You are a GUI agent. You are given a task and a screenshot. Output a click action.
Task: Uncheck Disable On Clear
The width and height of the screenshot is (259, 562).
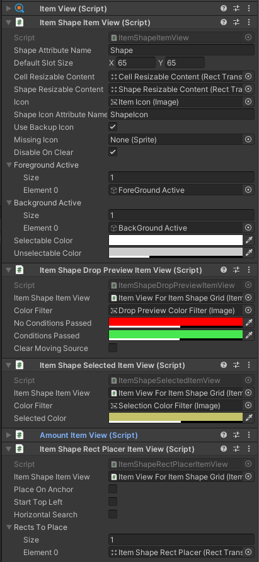click(113, 152)
